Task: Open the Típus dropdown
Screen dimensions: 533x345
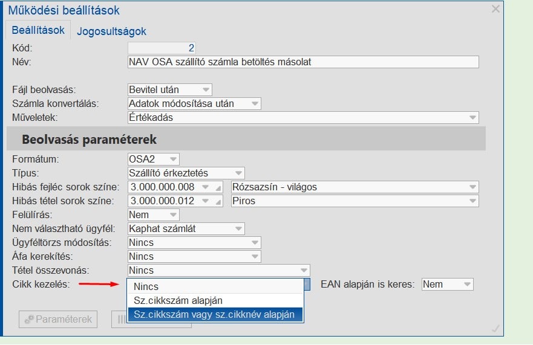Action: pyautogui.click(x=186, y=173)
